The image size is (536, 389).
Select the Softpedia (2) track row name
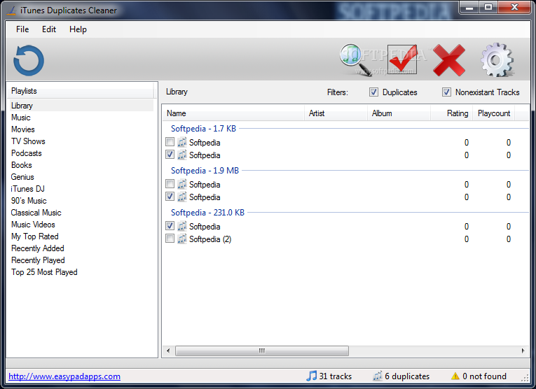[x=210, y=239]
